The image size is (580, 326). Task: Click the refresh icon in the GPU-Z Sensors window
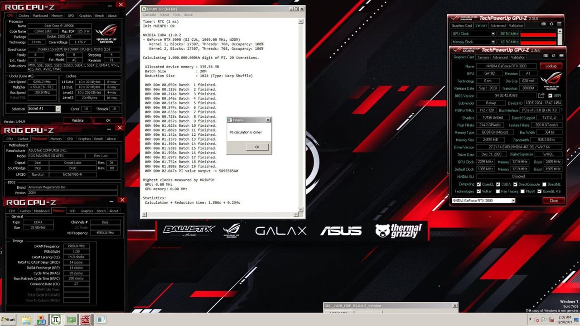[x=551, y=24]
